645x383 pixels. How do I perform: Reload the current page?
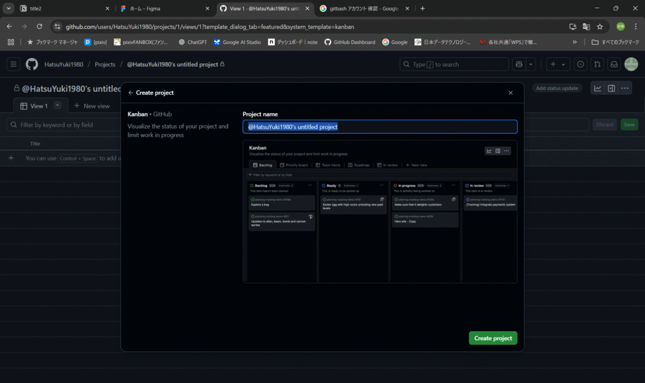coord(40,26)
